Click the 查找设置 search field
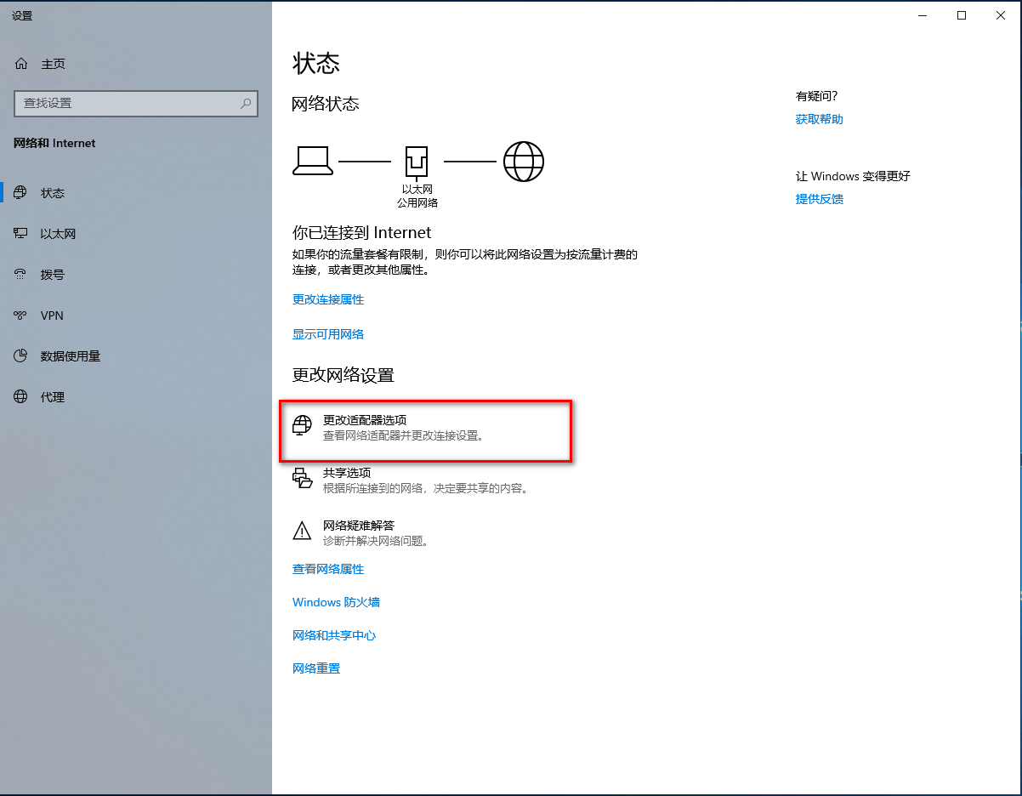 136,103
